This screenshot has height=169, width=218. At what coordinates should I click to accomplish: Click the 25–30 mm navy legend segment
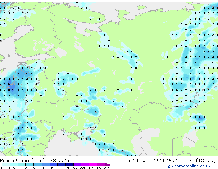69,165
